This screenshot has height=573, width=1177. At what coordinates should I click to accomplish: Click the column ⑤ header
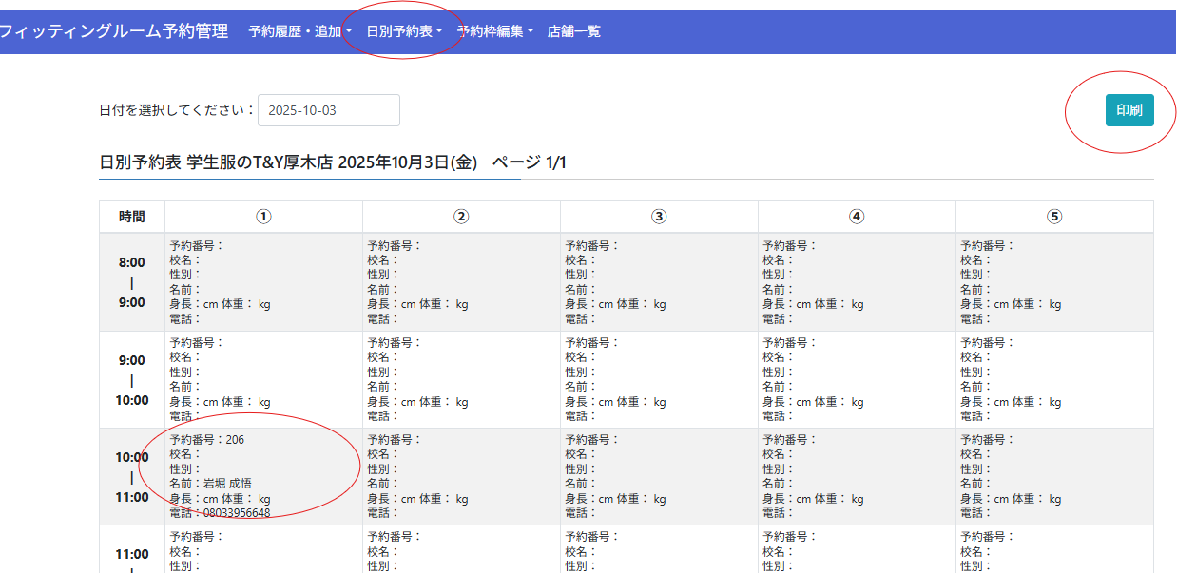click(1054, 217)
